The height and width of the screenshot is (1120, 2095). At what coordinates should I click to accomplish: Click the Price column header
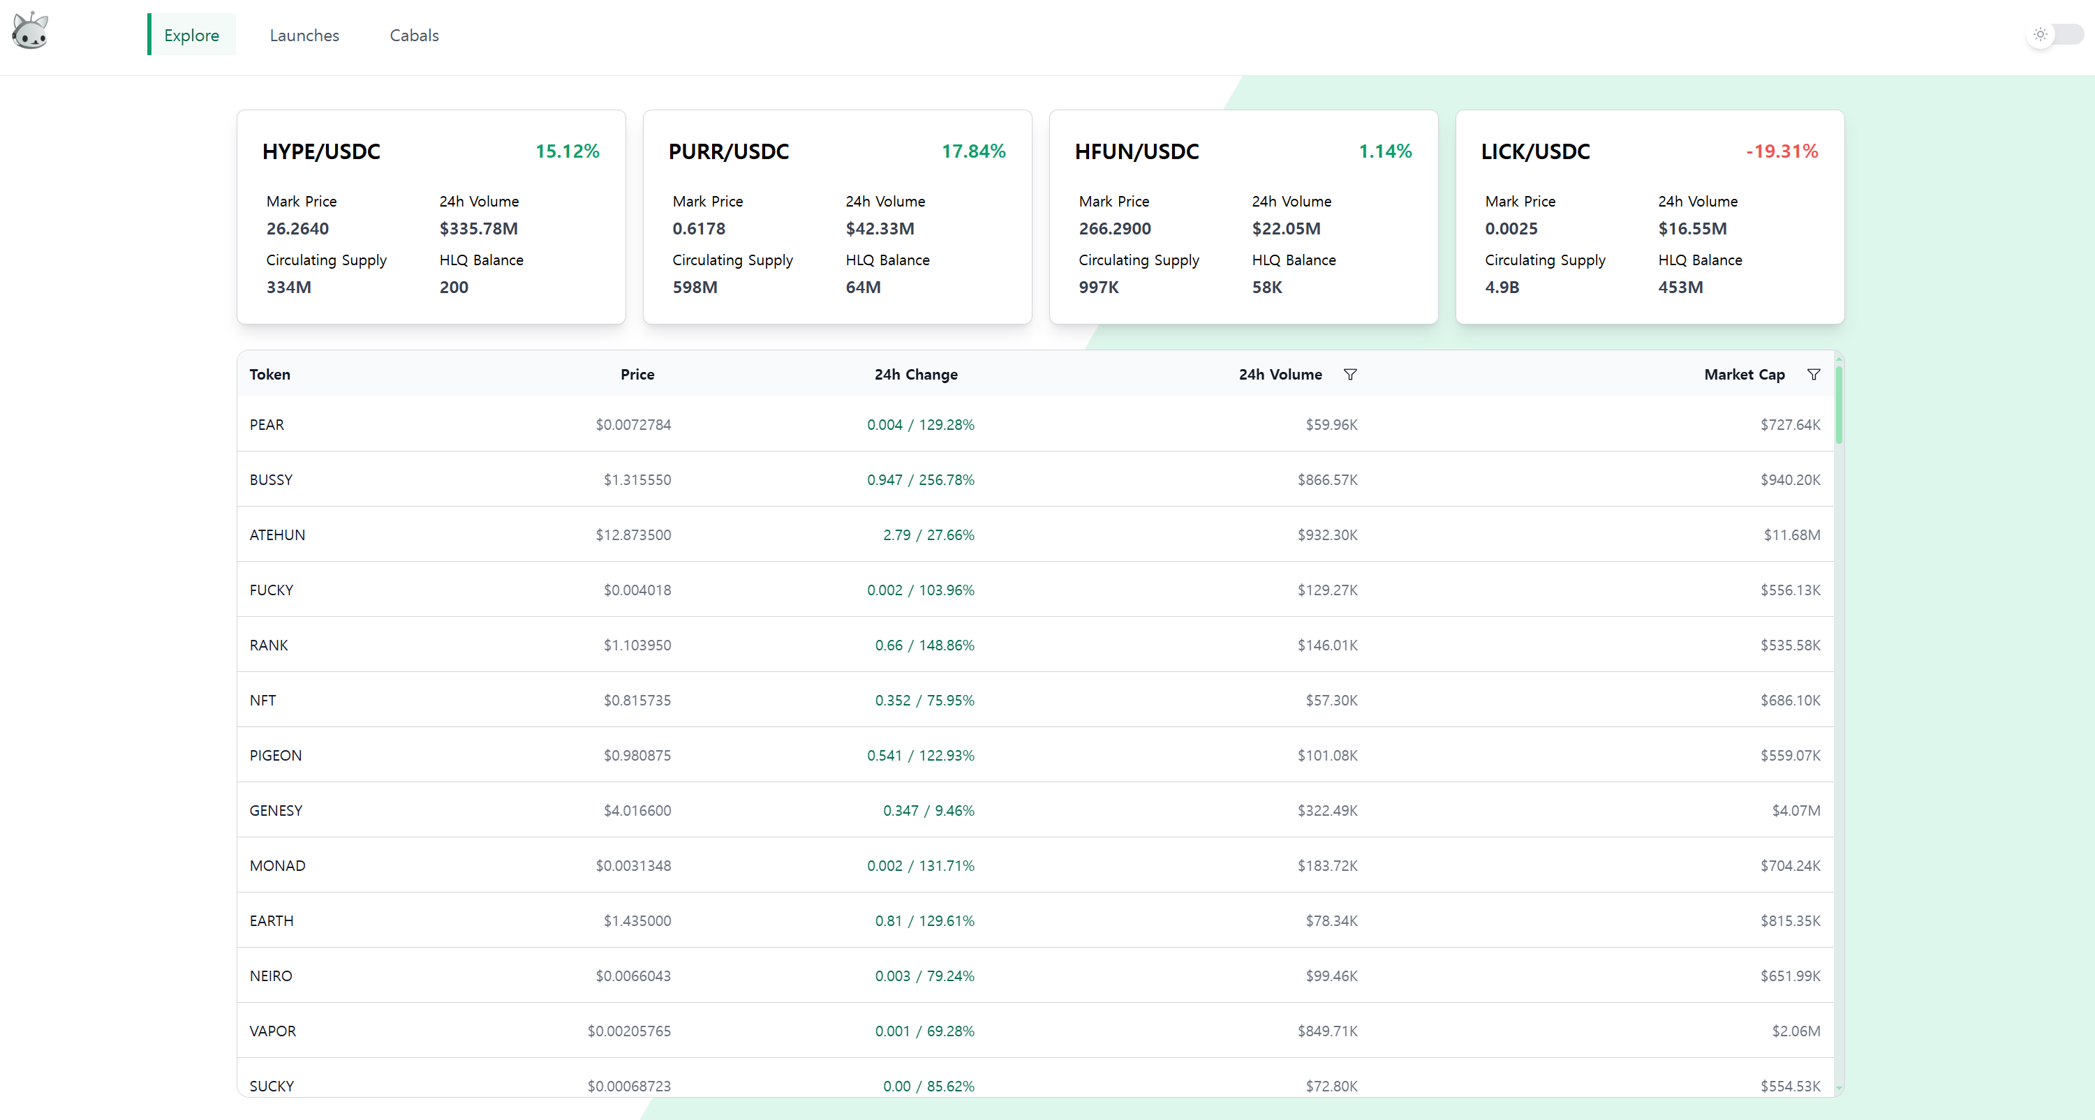pos(637,375)
